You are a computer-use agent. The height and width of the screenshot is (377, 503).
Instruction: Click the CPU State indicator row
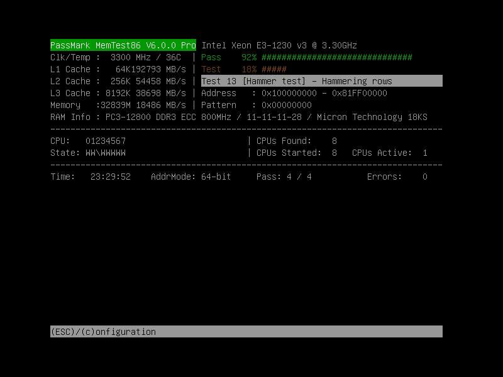(x=88, y=153)
